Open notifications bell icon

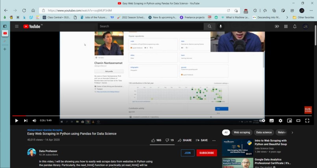(295, 26)
